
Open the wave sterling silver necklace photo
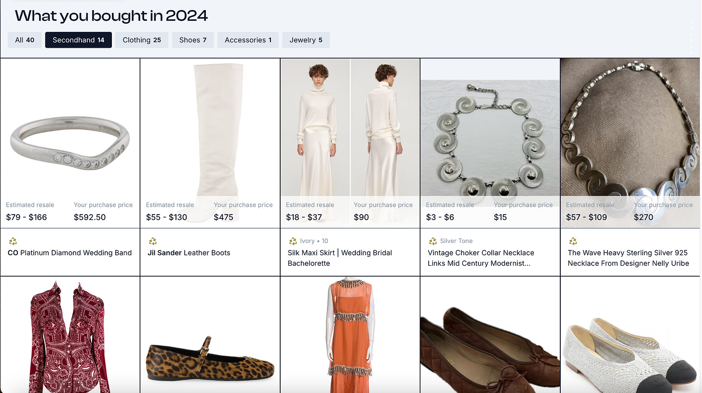630,143
